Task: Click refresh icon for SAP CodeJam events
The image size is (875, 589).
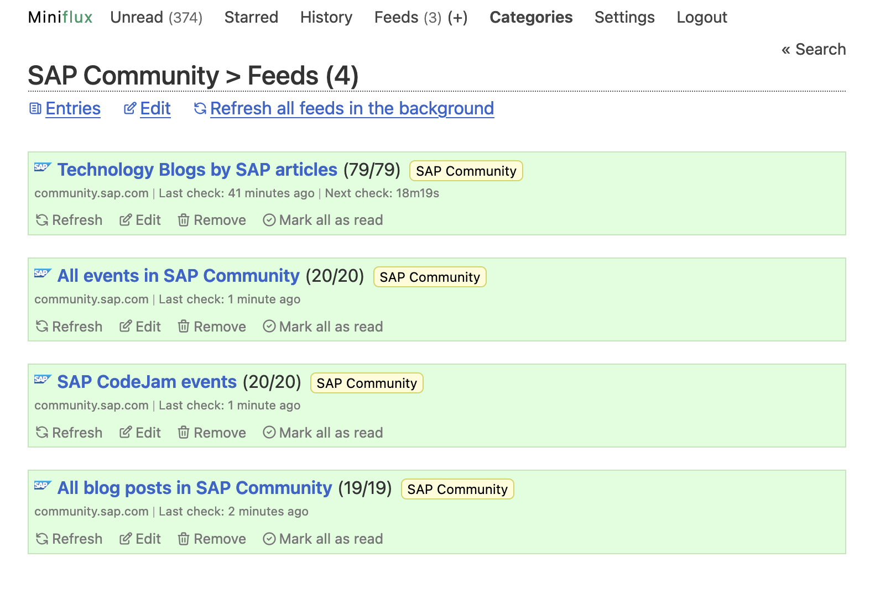Action: [42, 433]
